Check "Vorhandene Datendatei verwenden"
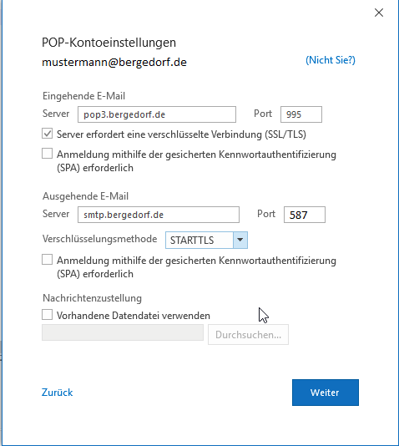Viewport: 399px width, 446px height. [48, 315]
